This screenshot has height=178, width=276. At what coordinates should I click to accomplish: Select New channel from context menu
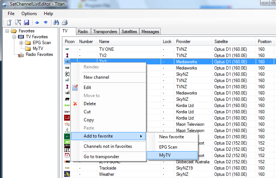(x=96, y=77)
